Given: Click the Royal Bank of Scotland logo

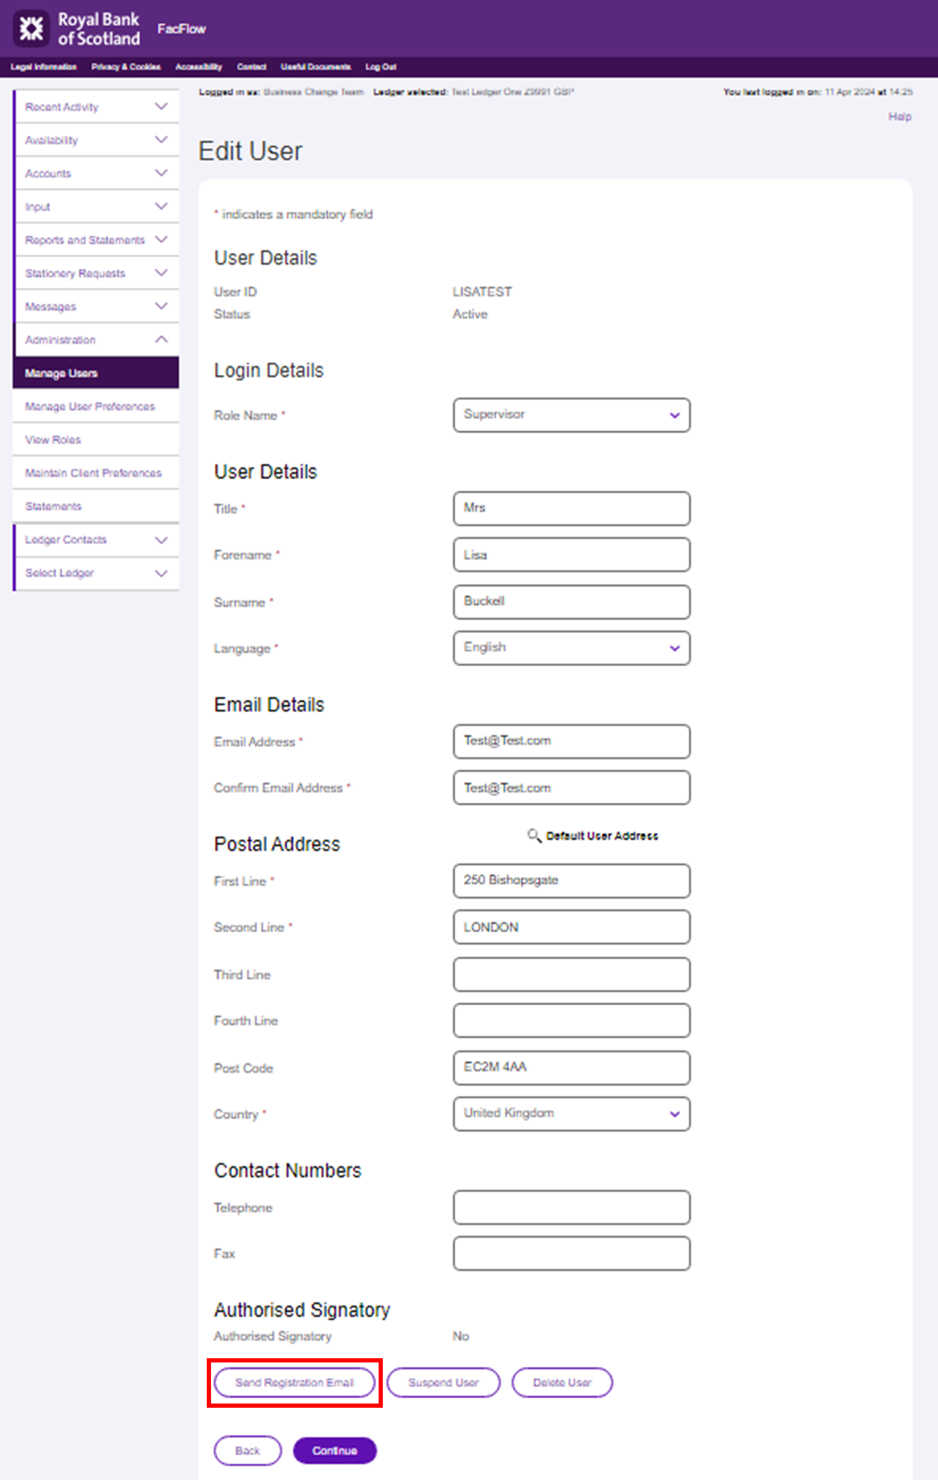Looking at the screenshot, I should point(77,29).
